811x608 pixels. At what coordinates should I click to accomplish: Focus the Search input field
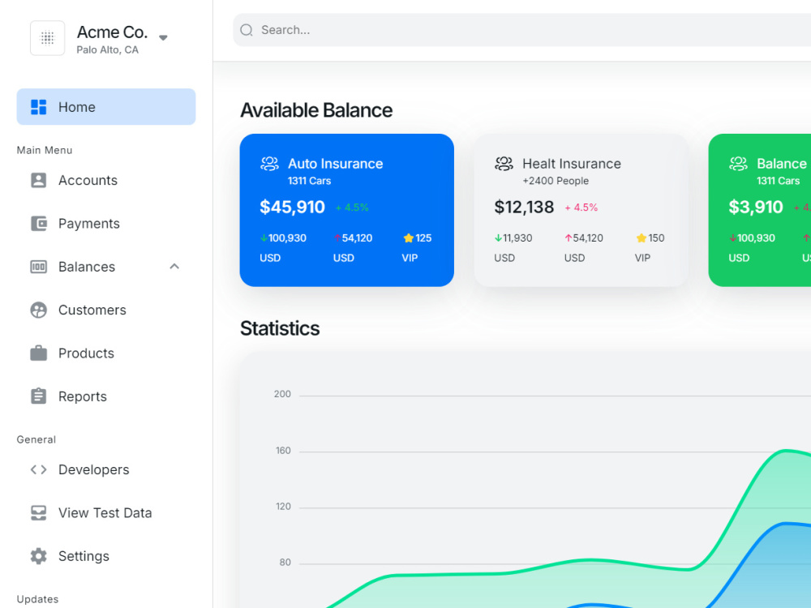pos(521,30)
